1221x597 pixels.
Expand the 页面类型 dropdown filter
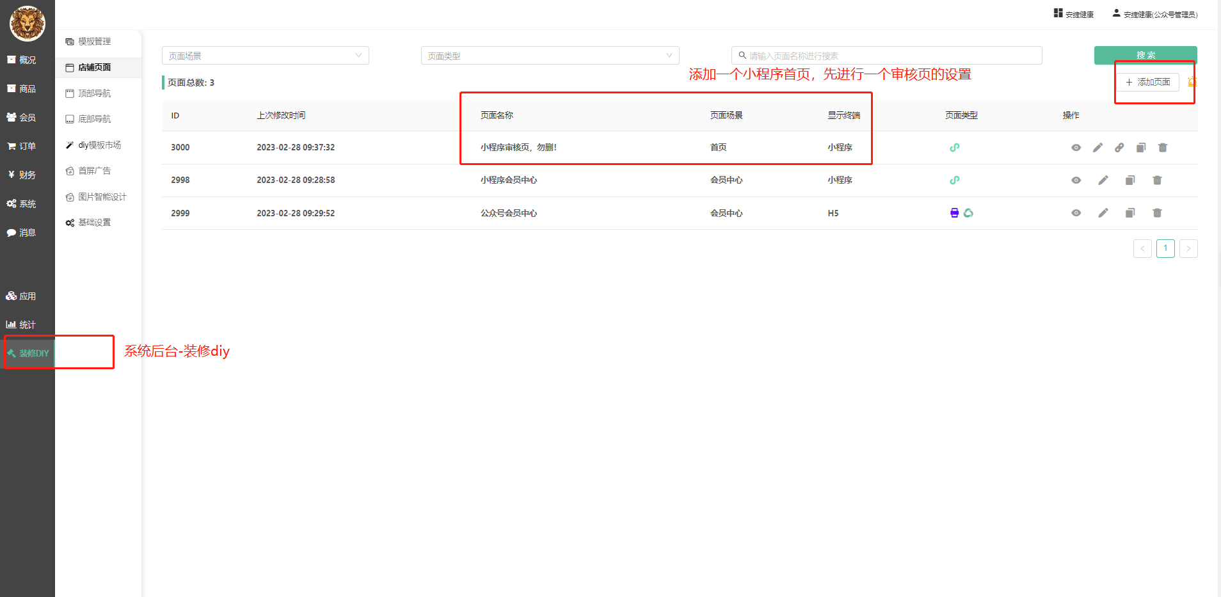tap(550, 56)
